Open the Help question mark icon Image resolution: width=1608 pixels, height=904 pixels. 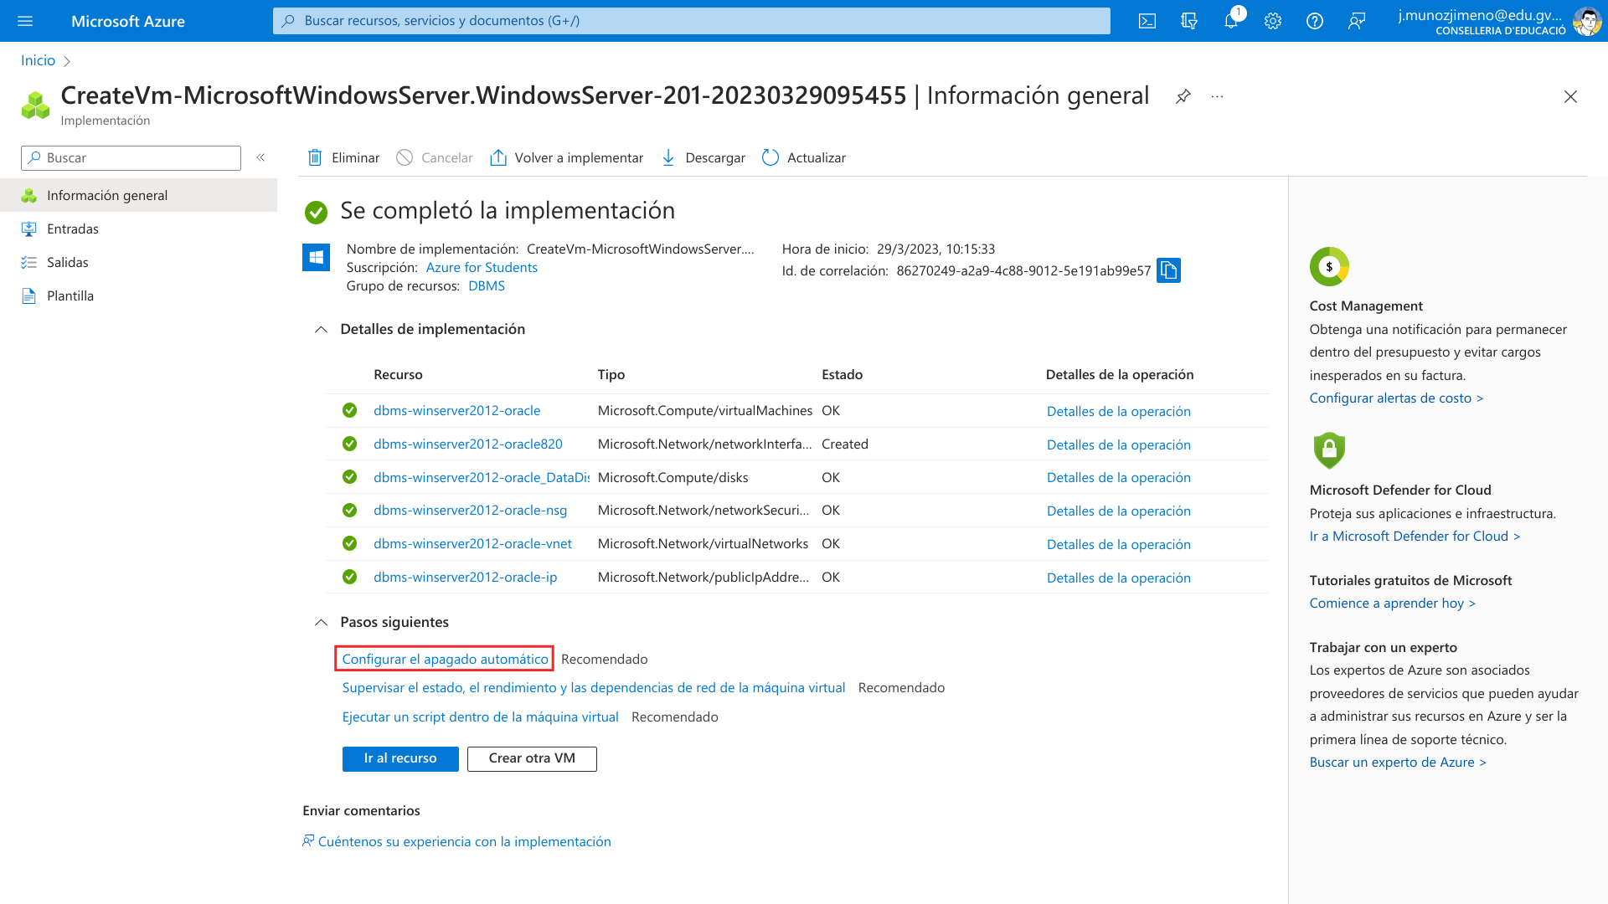(1315, 21)
